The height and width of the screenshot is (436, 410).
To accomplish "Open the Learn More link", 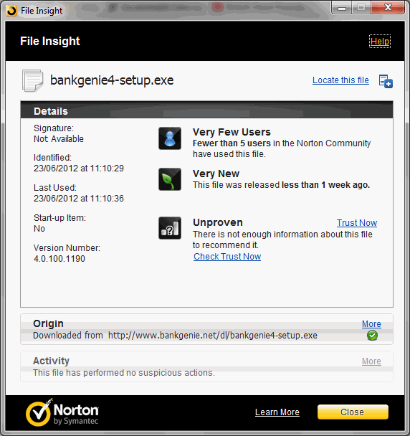I will 277,412.
